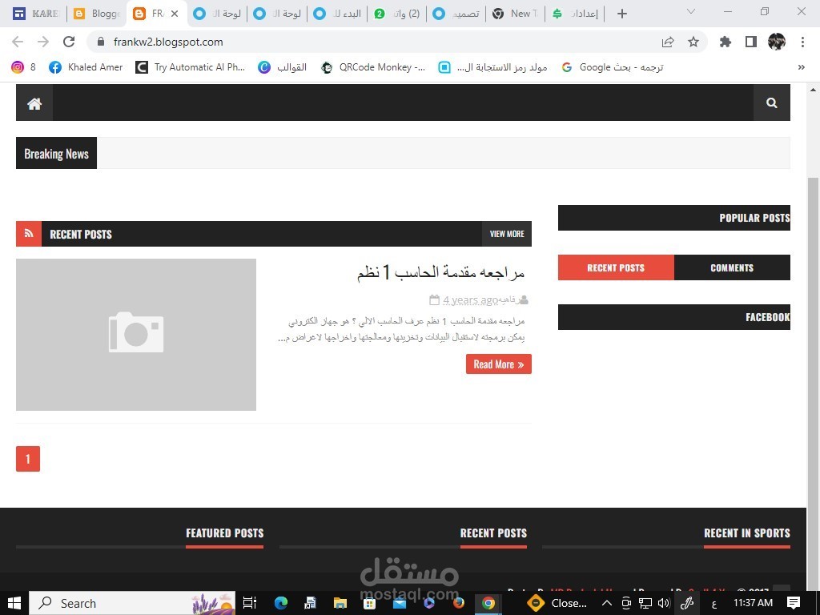820x615 pixels.
Task: Open the Chrome extensions puzzle icon
Action: [726, 42]
